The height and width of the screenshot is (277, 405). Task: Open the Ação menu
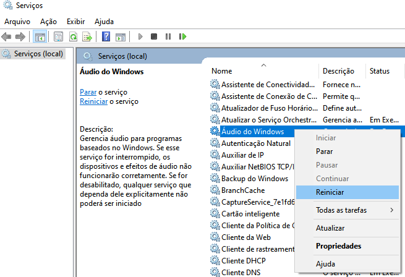48,22
